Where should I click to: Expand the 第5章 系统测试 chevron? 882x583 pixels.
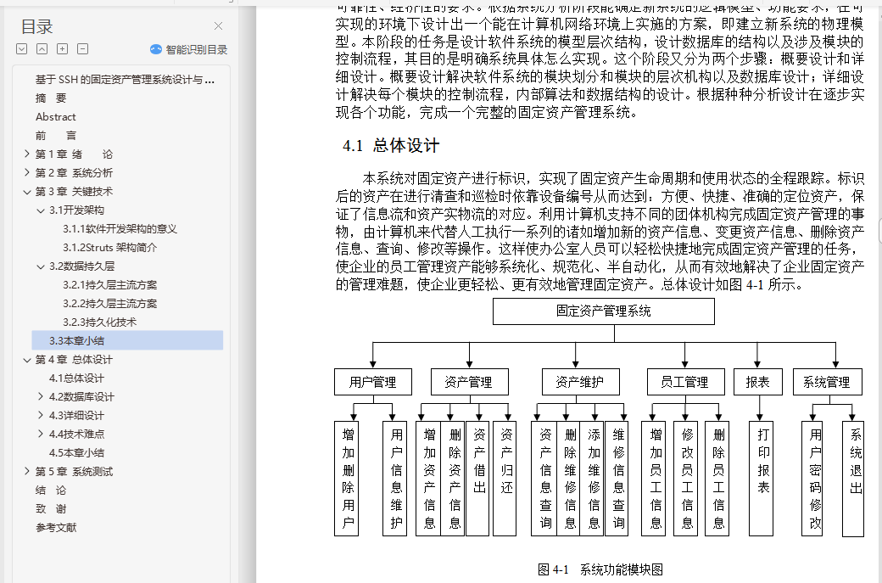tap(26, 470)
